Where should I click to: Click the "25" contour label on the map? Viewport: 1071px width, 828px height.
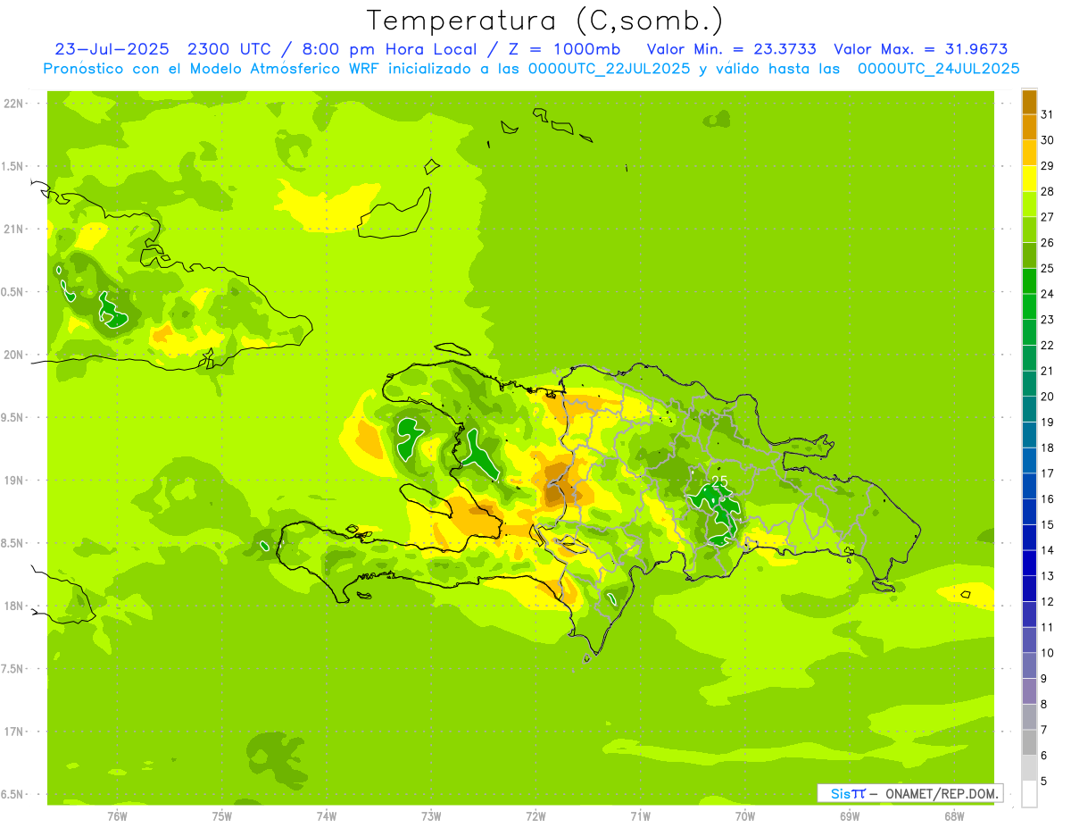pos(719,482)
